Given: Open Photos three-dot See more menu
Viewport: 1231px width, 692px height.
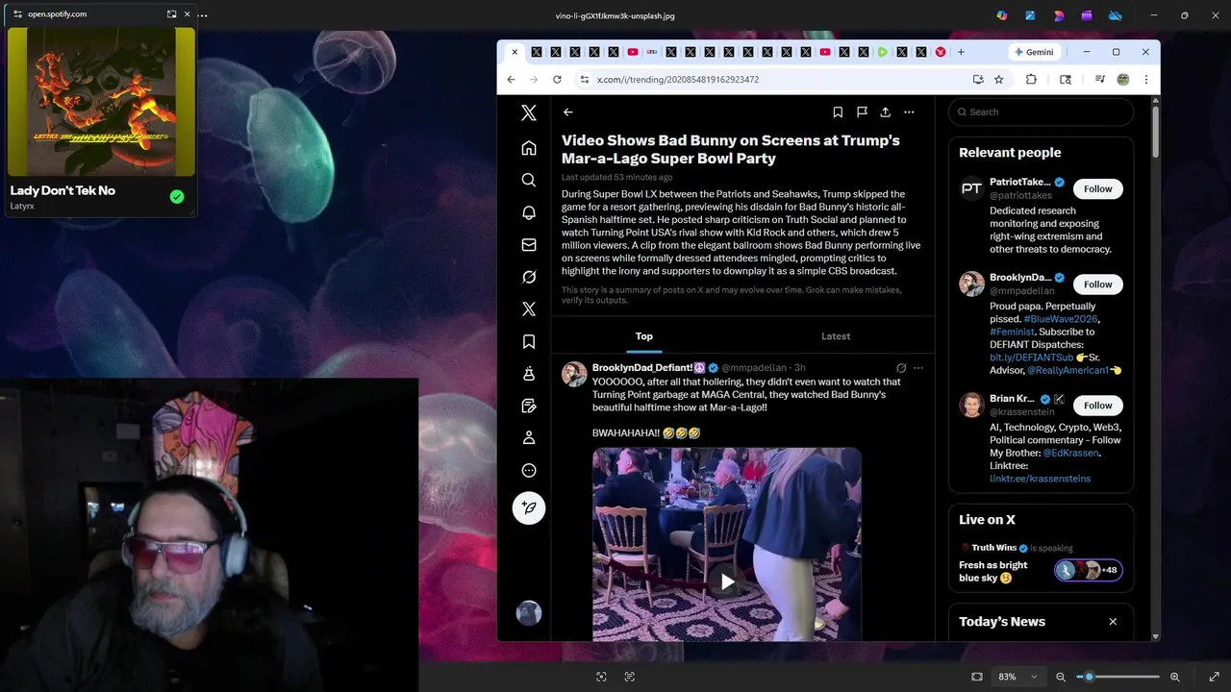Looking at the screenshot, I should point(202,15).
